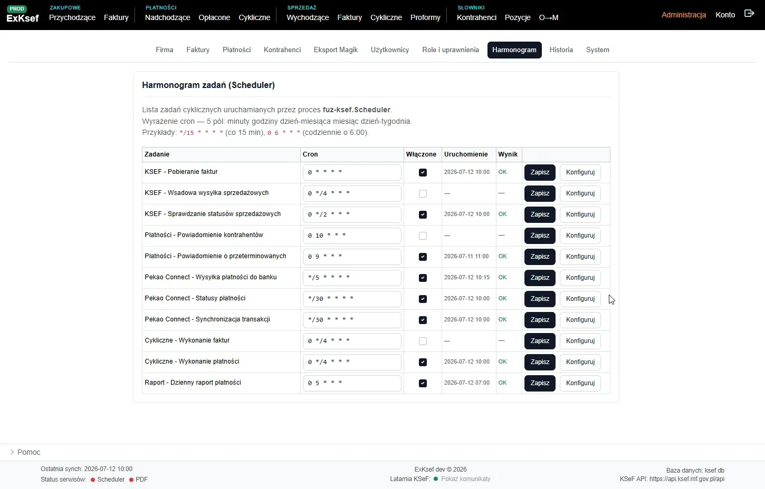The image size is (765, 489).
Task: Edit cron field for Raport - Dzienny raport
Action: click(352, 383)
